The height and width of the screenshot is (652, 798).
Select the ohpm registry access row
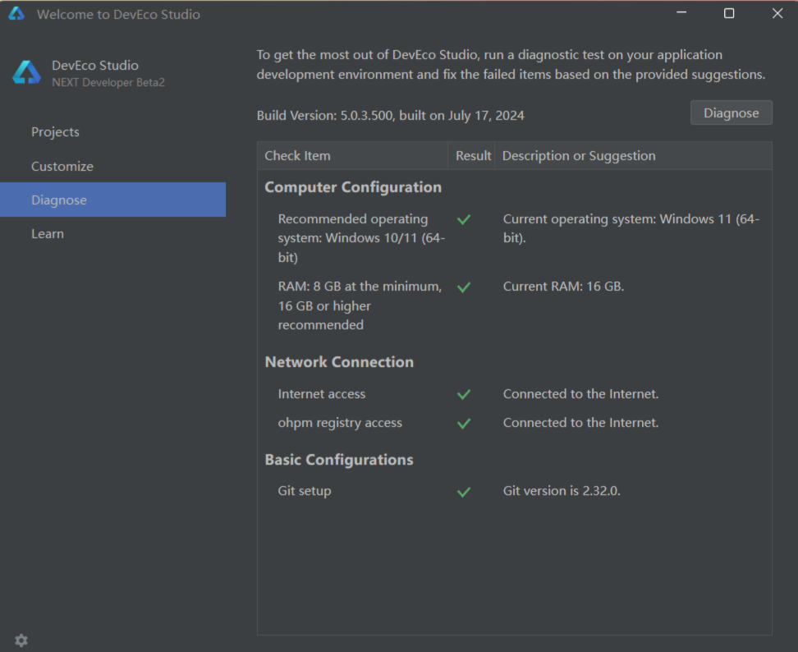point(515,423)
